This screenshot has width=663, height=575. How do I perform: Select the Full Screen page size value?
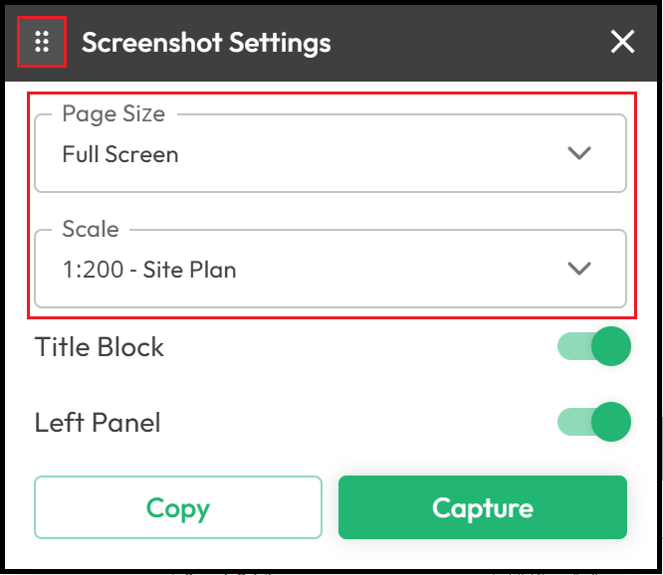click(x=120, y=154)
